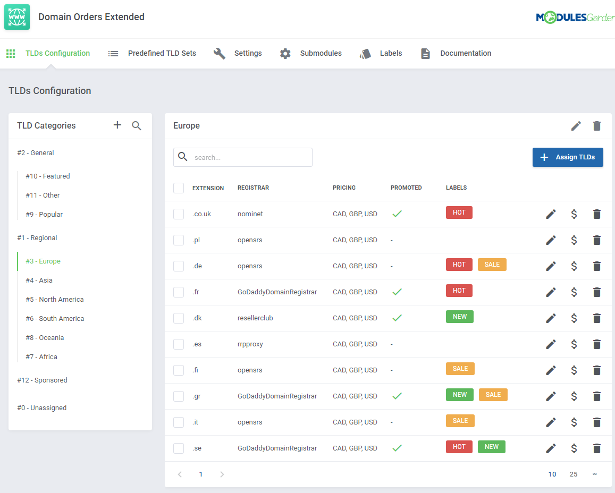Check the .fi row checkbox
615x493 pixels.
179,370
